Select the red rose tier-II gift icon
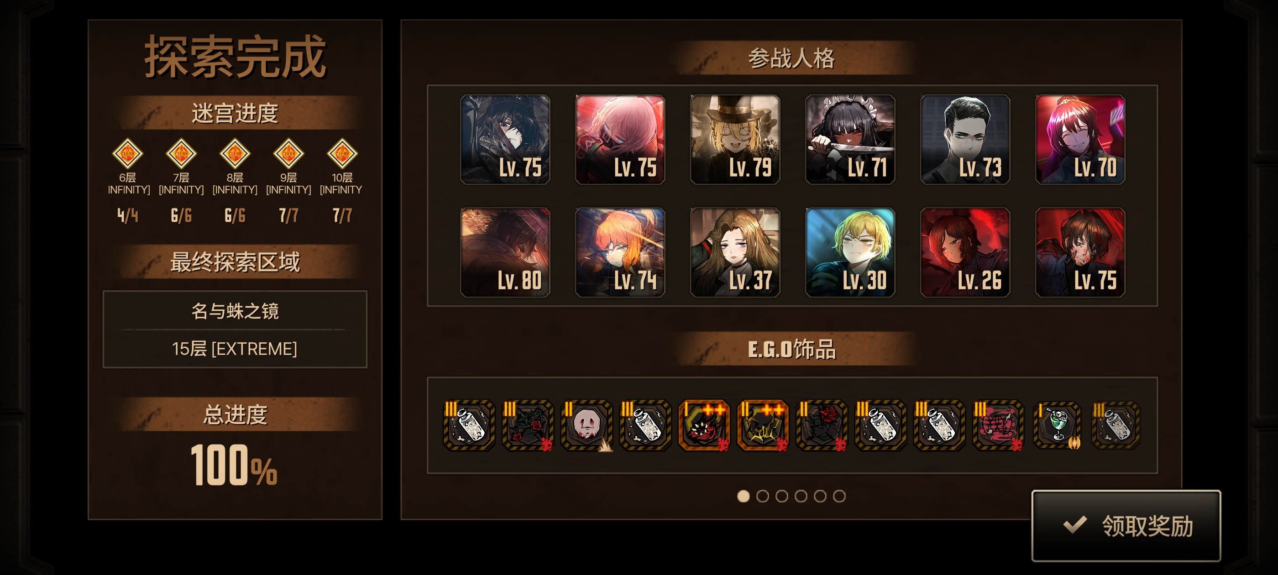1278x575 pixels. (x=822, y=425)
